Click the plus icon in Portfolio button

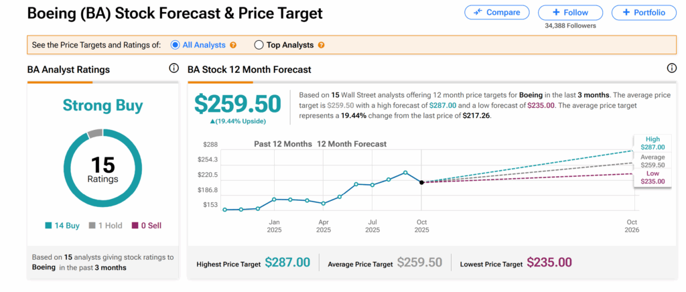[626, 12]
